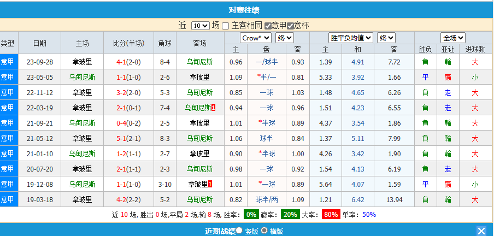Select the 横版 radio button
Viewport: 494px width, 236px height.
pos(264,231)
